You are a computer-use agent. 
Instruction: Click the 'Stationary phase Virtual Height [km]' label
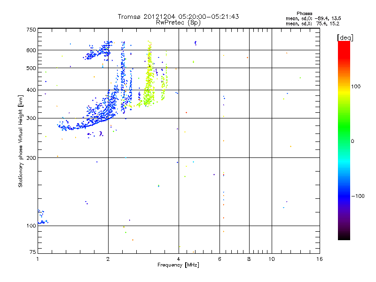coord(21,141)
